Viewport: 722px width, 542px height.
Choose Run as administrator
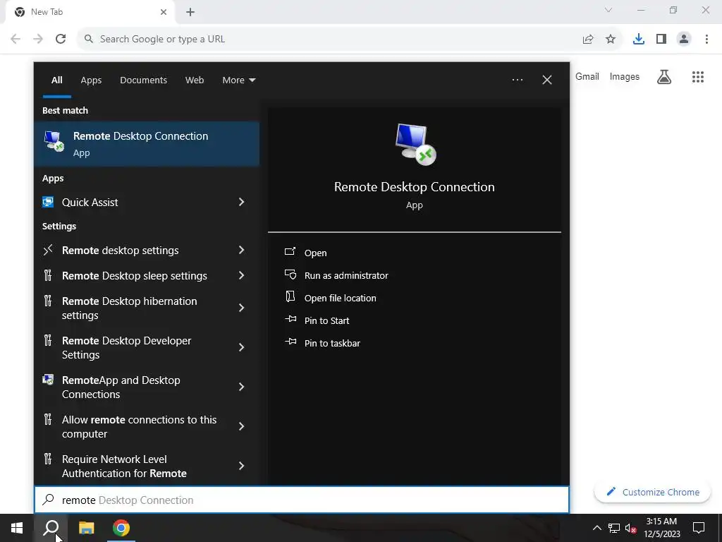click(346, 276)
